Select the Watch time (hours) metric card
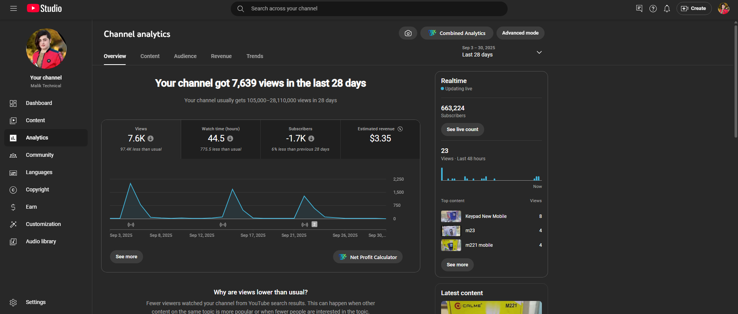738x314 pixels. pos(221,139)
